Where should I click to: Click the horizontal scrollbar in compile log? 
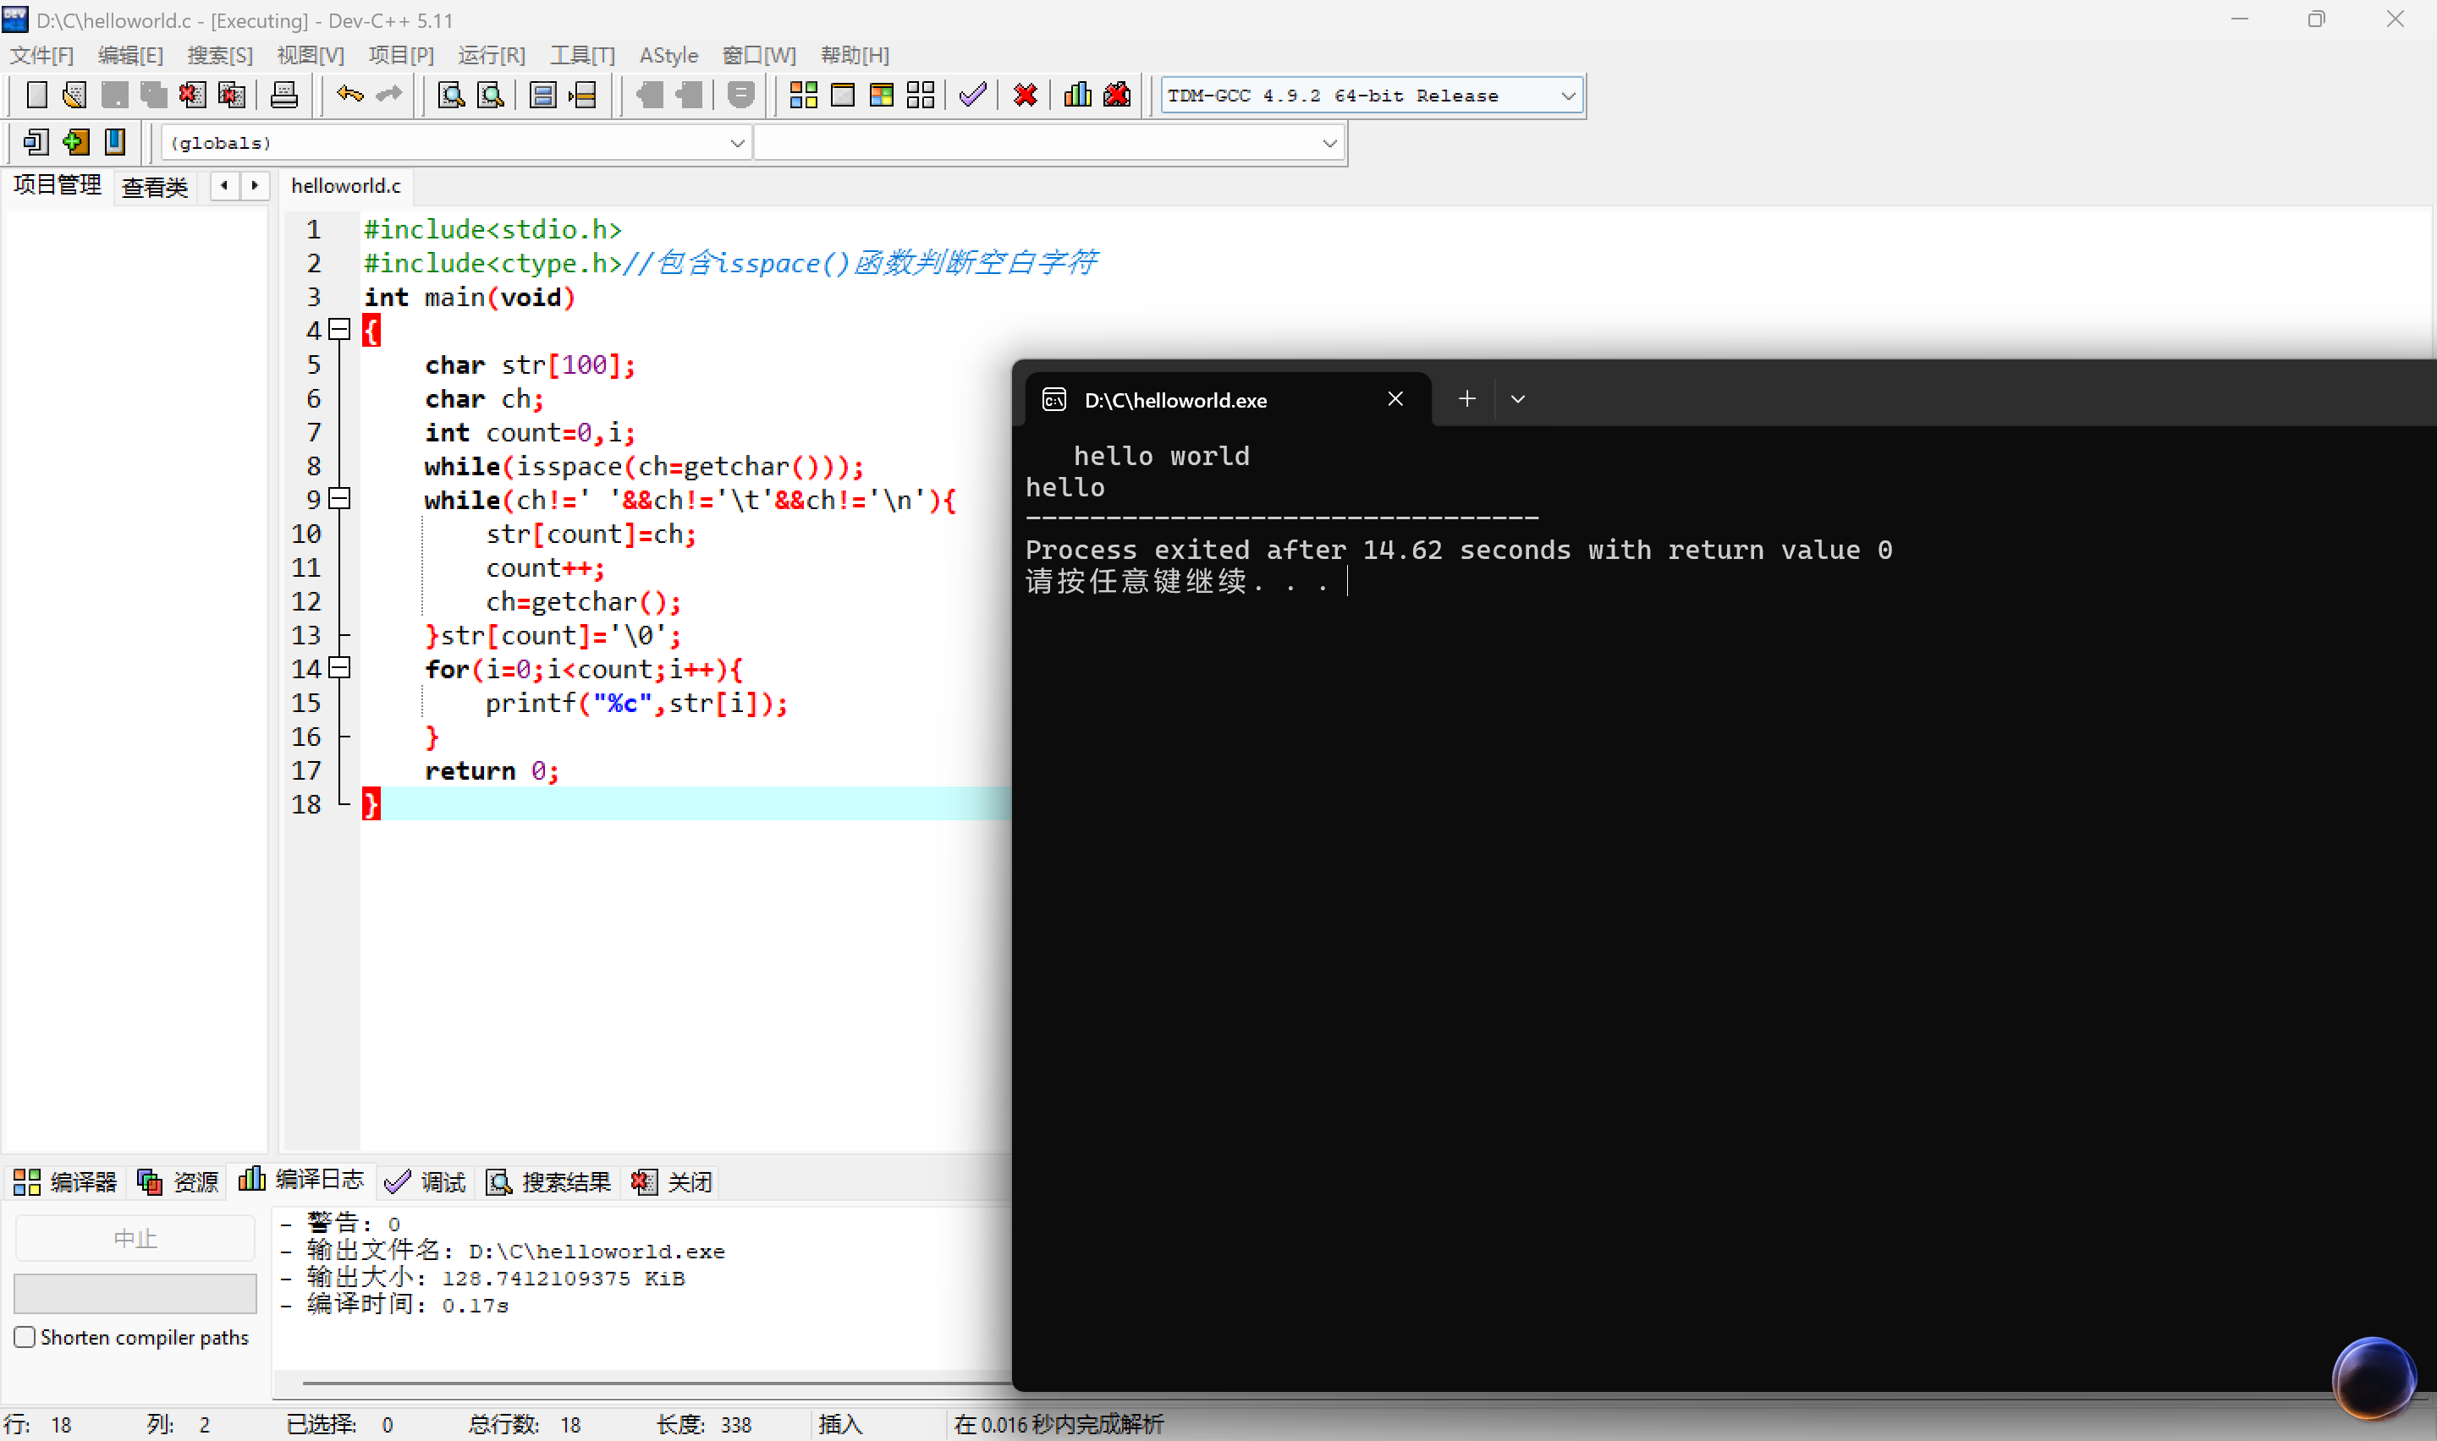tap(651, 1382)
